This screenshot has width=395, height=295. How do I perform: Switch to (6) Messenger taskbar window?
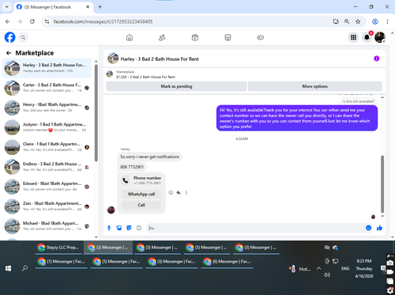[227, 262]
